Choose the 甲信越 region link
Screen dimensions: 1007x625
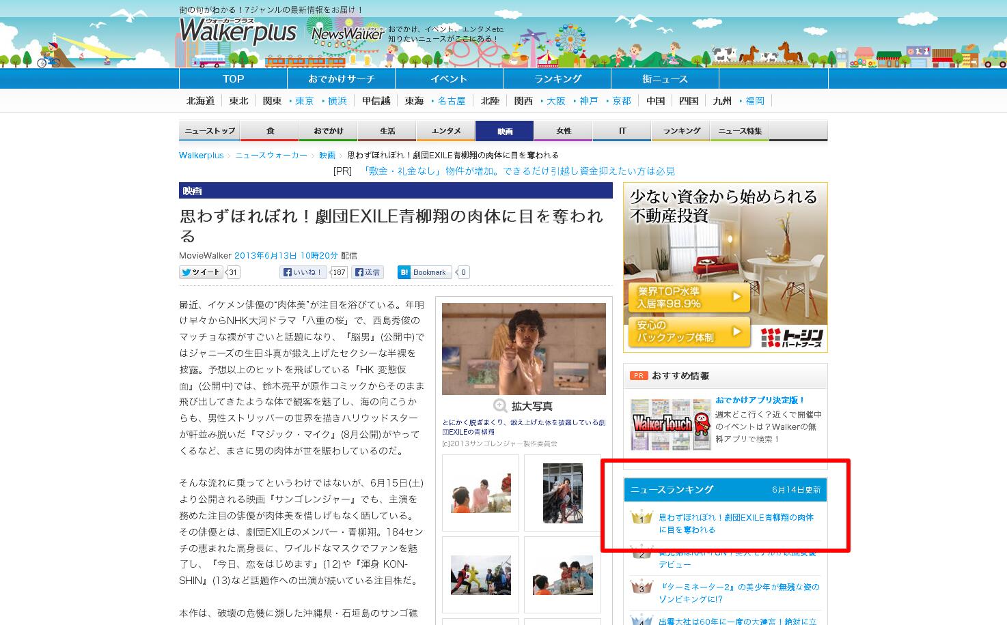[376, 100]
